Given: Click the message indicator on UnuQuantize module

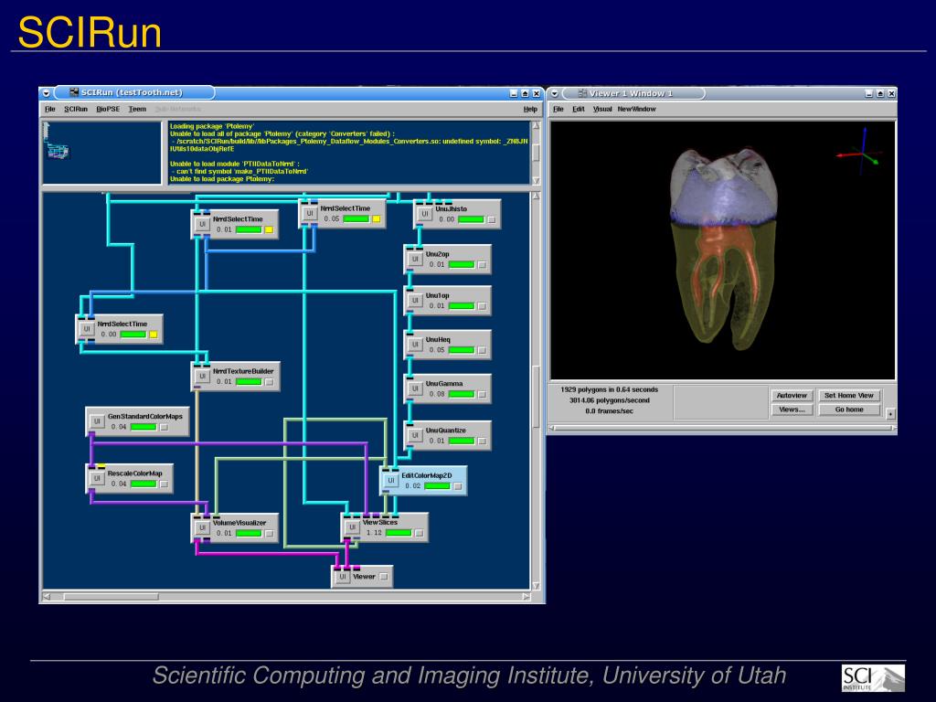Looking at the screenshot, I should (x=482, y=441).
